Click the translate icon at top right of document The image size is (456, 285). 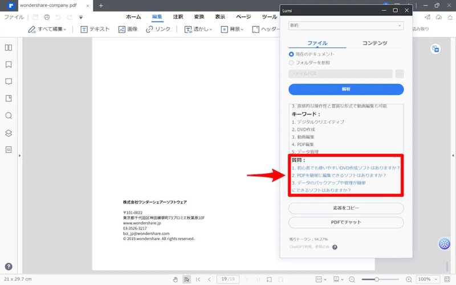point(435,49)
